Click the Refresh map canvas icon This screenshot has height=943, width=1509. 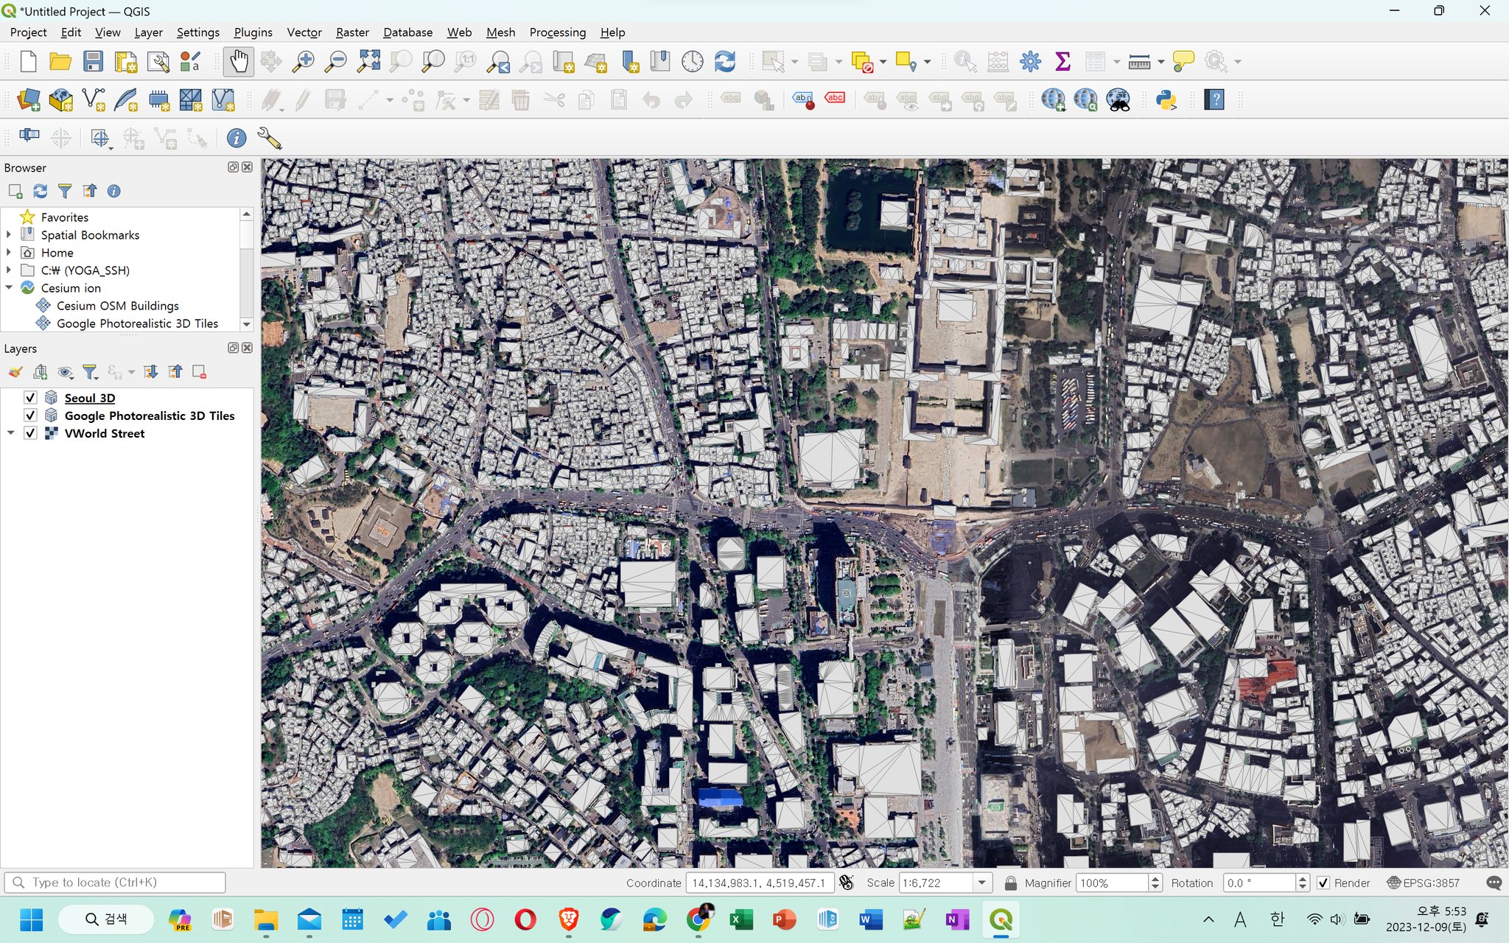(x=725, y=62)
